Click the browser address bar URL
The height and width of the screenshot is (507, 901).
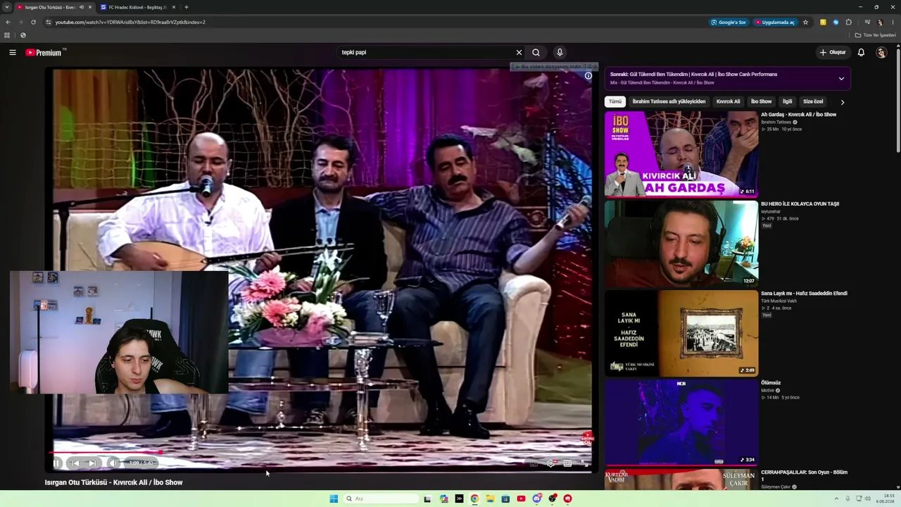pos(130,23)
